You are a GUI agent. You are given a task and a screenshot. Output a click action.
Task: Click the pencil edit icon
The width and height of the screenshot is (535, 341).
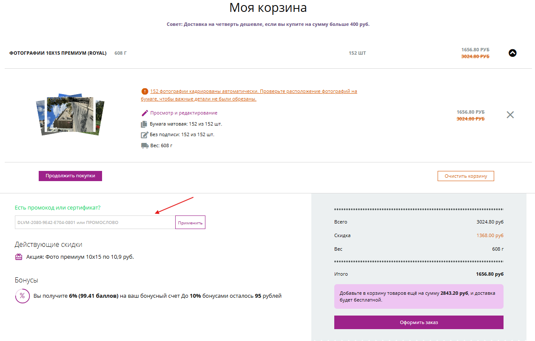click(145, 113)
